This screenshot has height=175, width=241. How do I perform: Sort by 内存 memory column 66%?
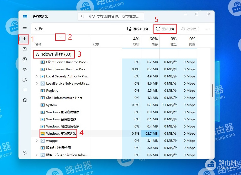(150, 41)
